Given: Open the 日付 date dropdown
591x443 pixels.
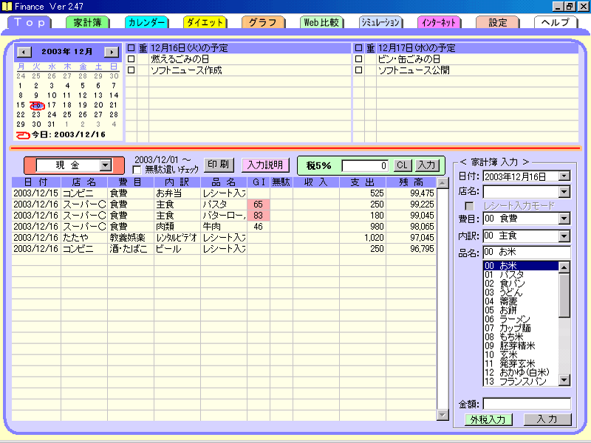Looking at the screenshot, I should tap(564, 176).
